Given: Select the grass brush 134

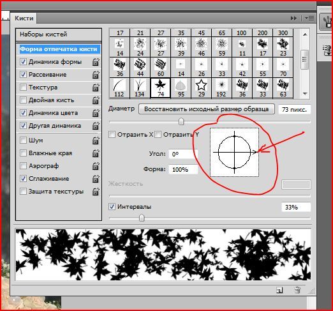Looking at the screenshot, I should [140, 88].
